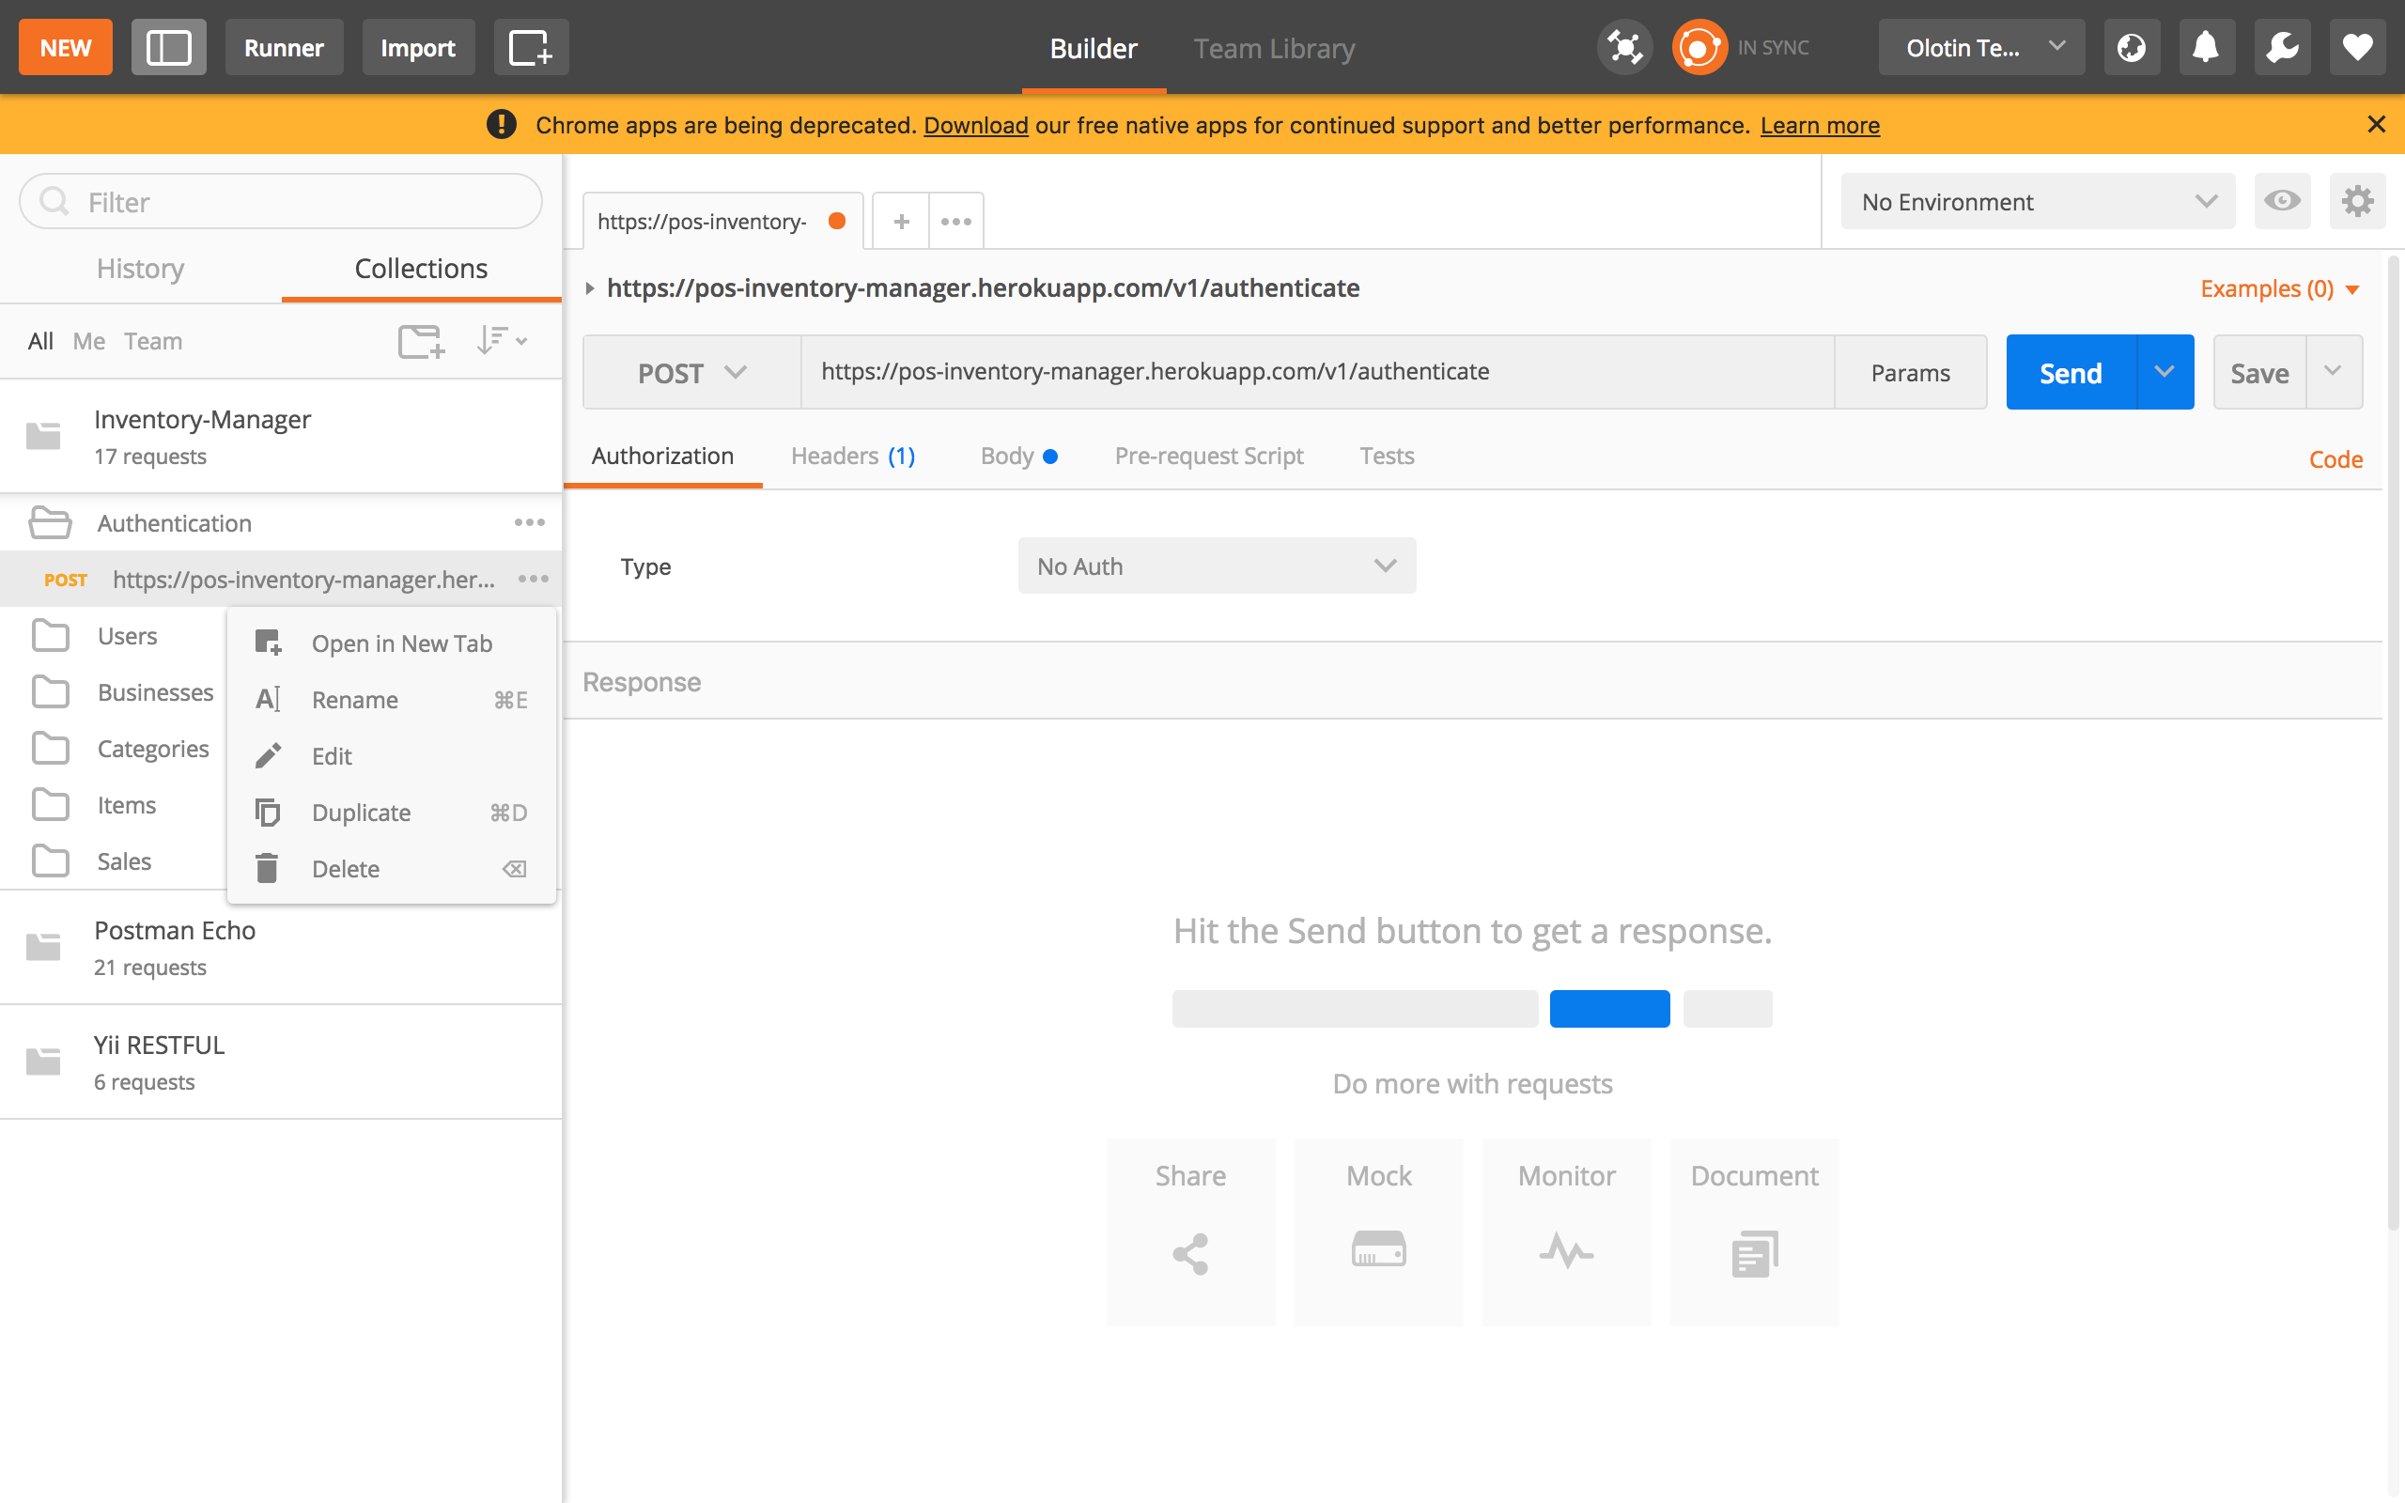This screenshot has height=1503, width=2405.
Task: Choose Delete in the context menu
Action: pos(392,869)
